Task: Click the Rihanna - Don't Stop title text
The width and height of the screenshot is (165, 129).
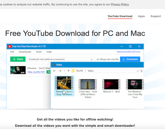Action: 39,68
